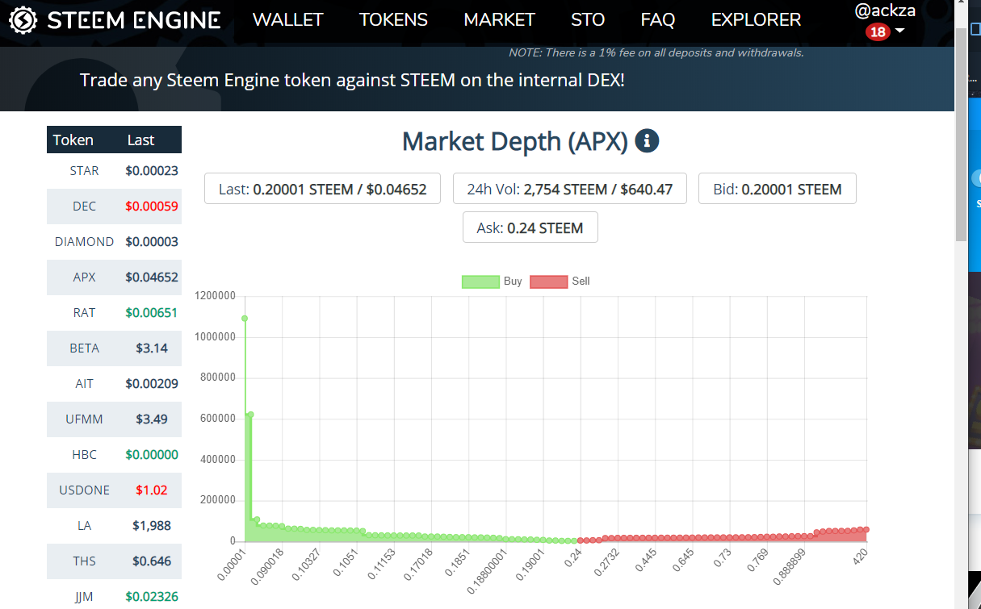Screen dimensions: 981x609
Task: Select the BETA token row
Action: 114,348
